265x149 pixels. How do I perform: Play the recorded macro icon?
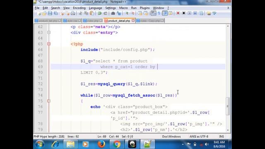(x=190, y=13)
